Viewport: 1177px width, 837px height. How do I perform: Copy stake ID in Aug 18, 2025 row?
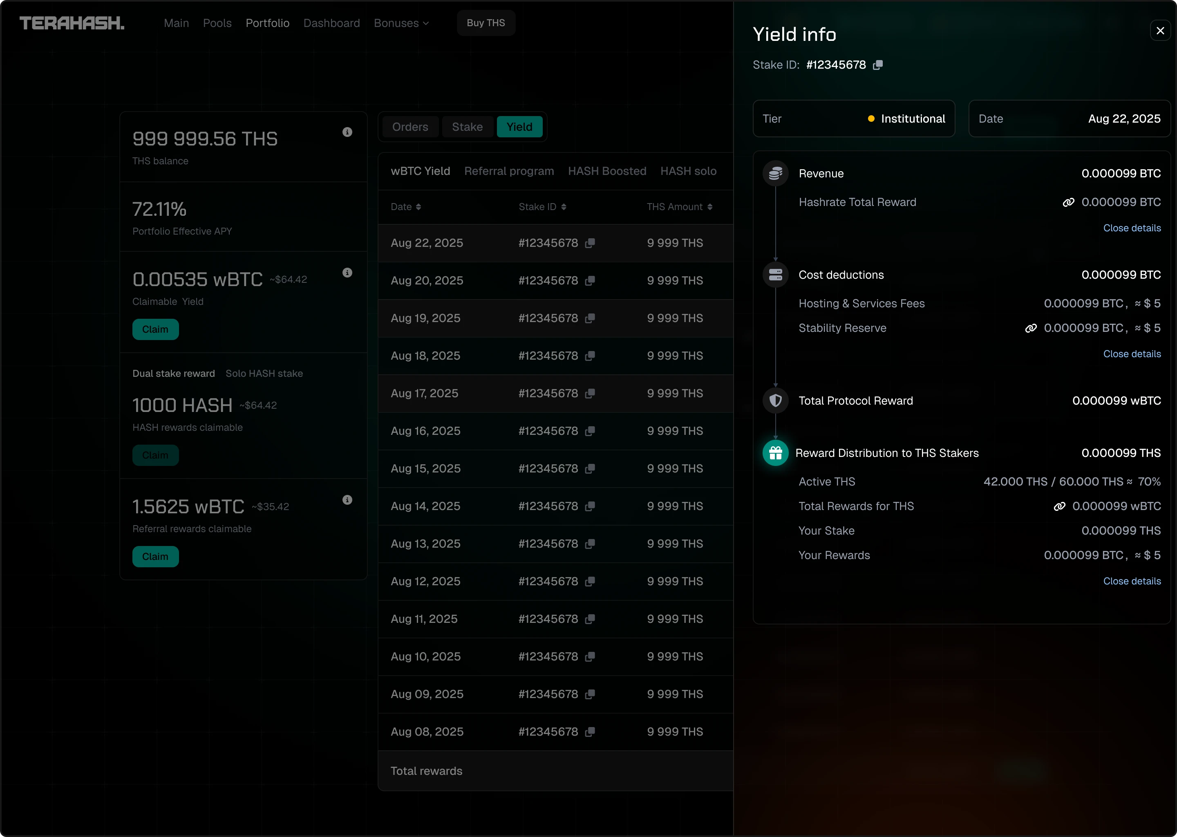click(x=590, y=356)
